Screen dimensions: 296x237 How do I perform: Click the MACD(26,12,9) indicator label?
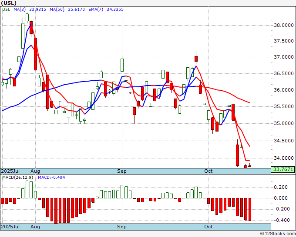17,178
